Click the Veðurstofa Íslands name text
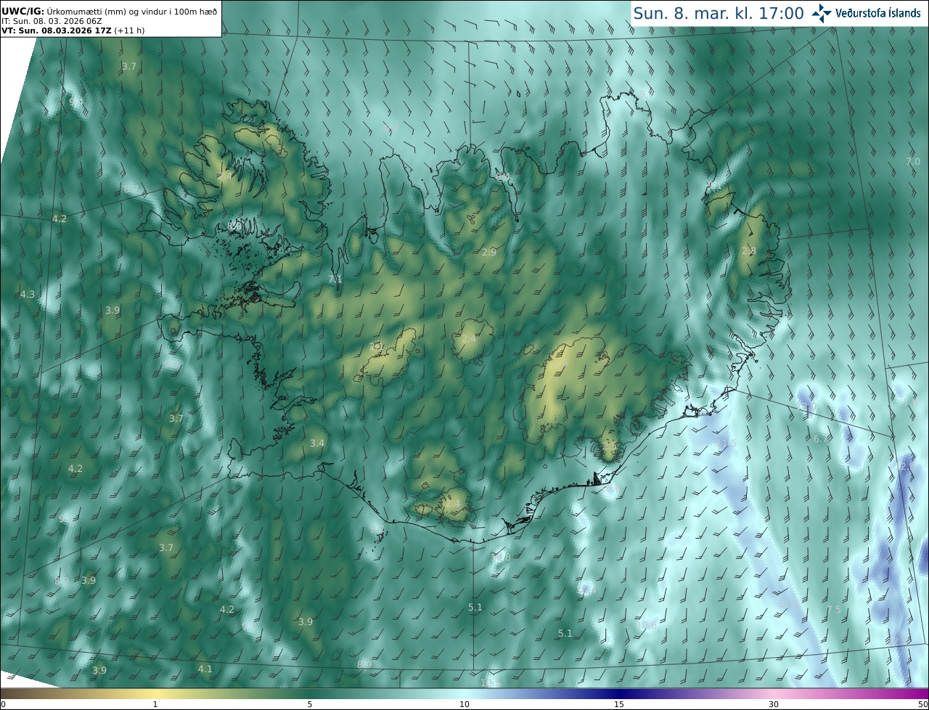 coord(878,12)
